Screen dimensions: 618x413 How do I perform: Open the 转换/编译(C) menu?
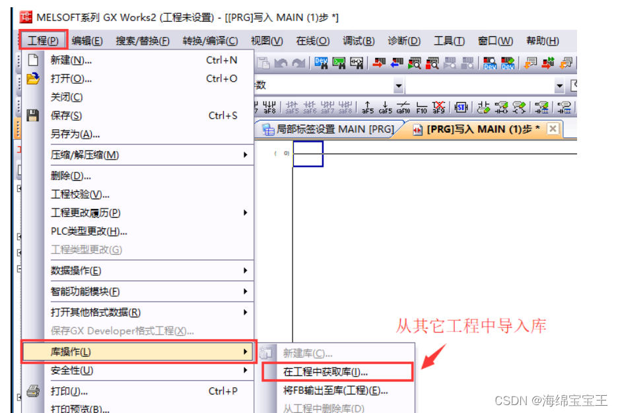click(210, 40)
